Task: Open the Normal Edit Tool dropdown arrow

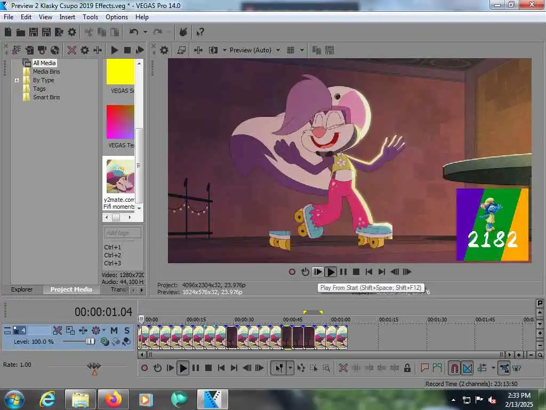Action: tap(290, 368)
